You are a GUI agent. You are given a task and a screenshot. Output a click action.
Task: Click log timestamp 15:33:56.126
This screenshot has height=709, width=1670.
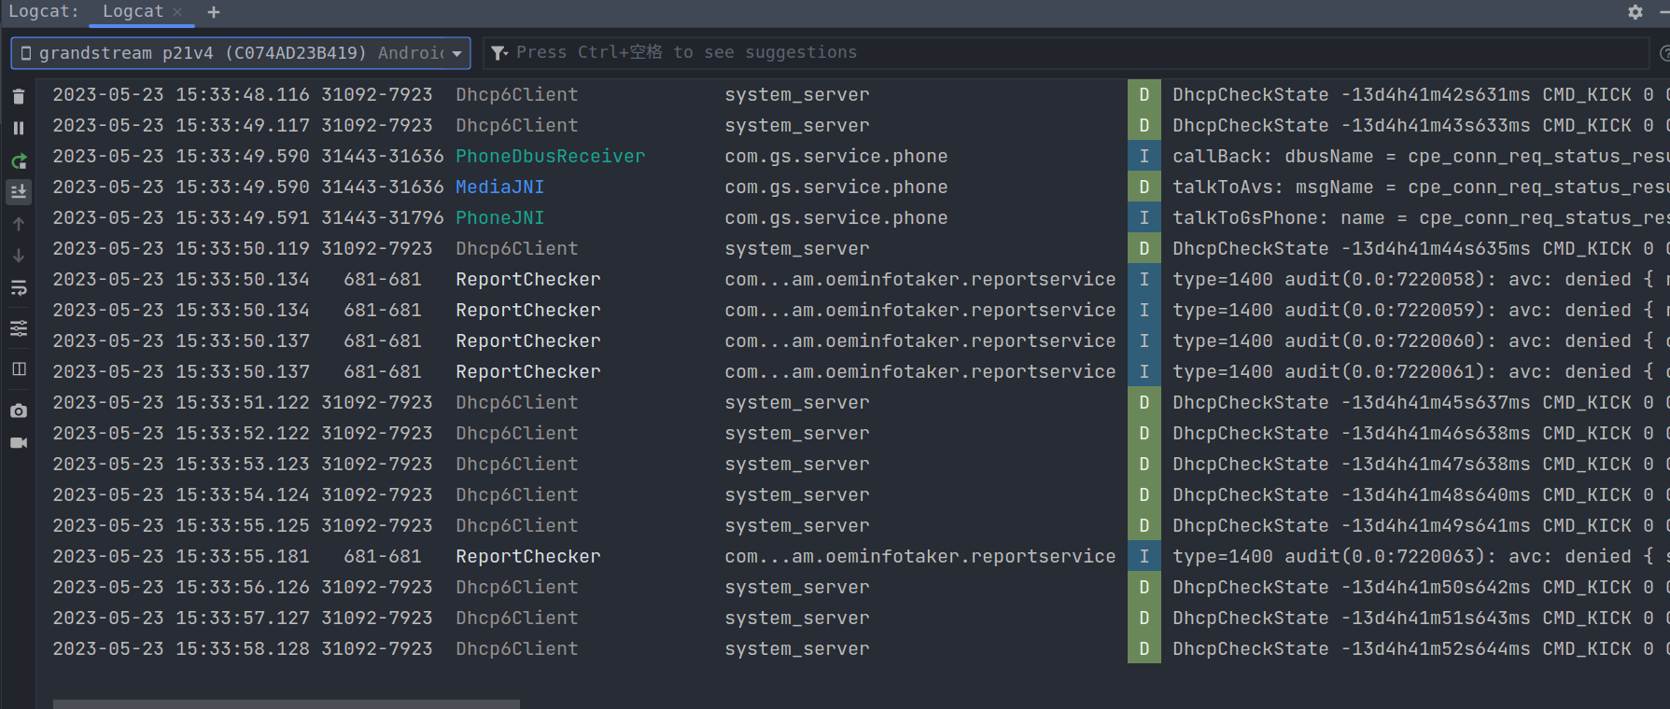coord(243,587)
